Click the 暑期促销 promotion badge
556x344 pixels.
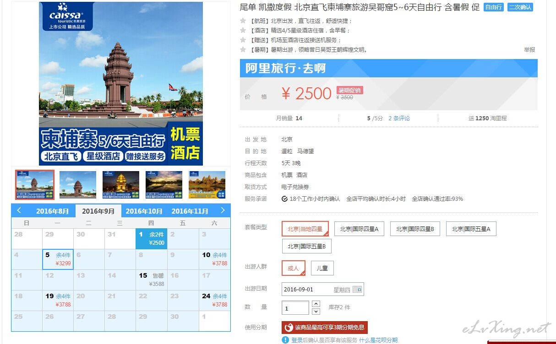point(349,90)
